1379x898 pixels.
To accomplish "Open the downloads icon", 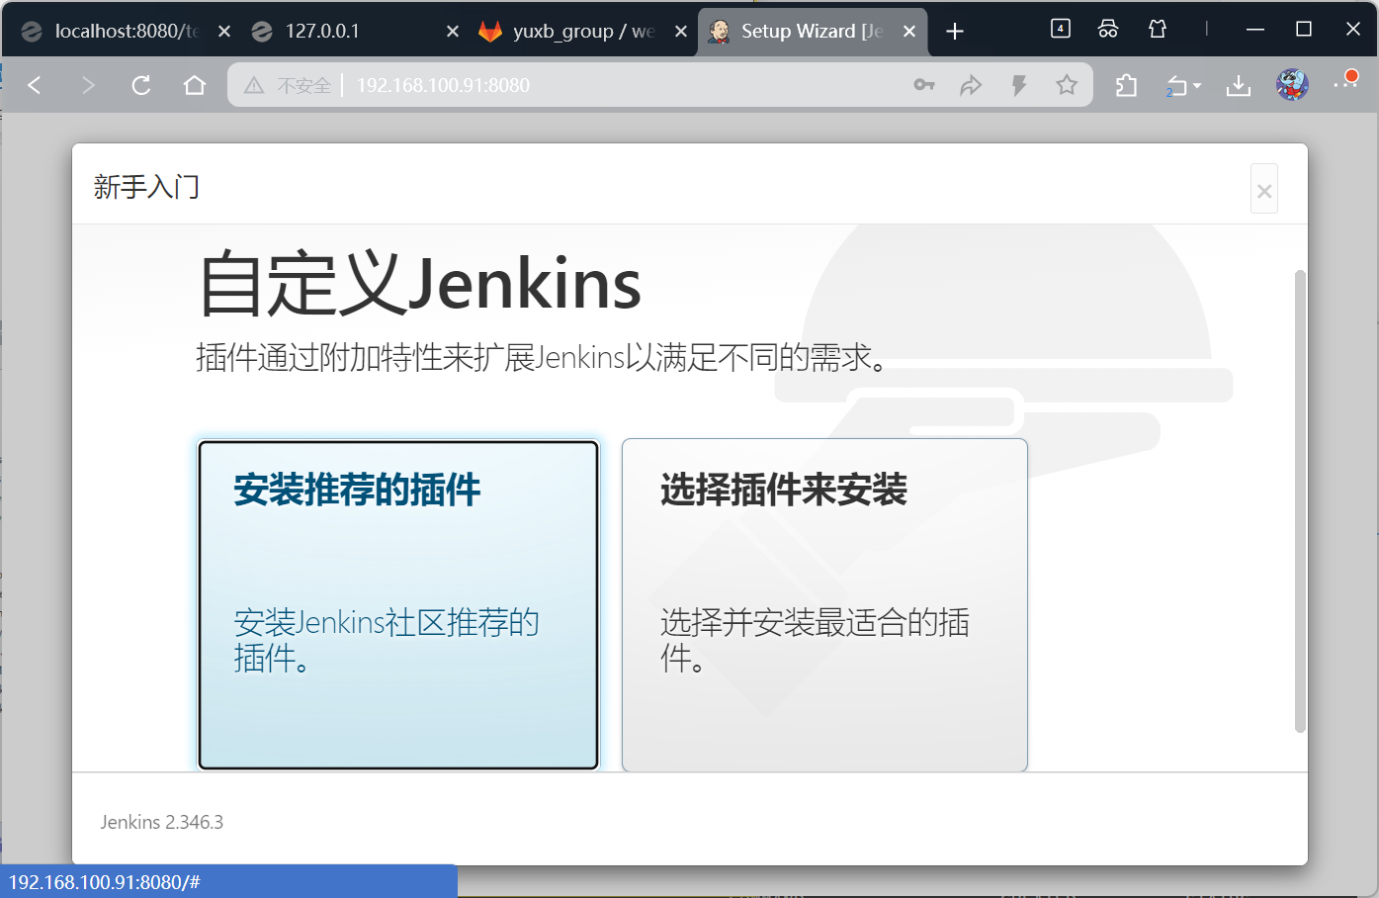I will coord(1238,86).
